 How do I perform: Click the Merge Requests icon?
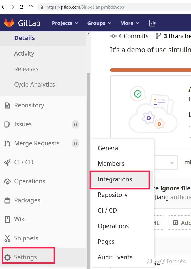pos(7,143)
